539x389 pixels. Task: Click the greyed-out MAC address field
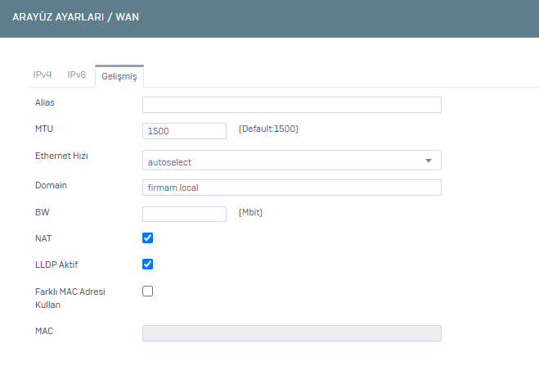coord(292,333)
